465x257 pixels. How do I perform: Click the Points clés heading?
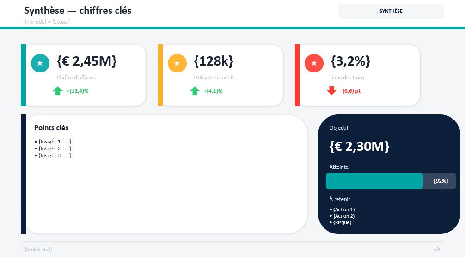pyautogui.click(x=51, y=127)
